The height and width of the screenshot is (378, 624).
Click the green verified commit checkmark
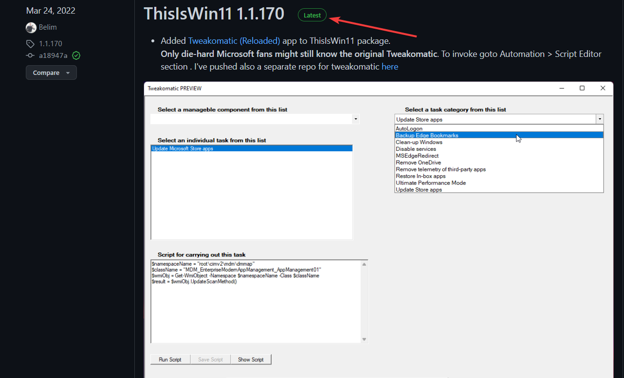[x=76, y=55]
